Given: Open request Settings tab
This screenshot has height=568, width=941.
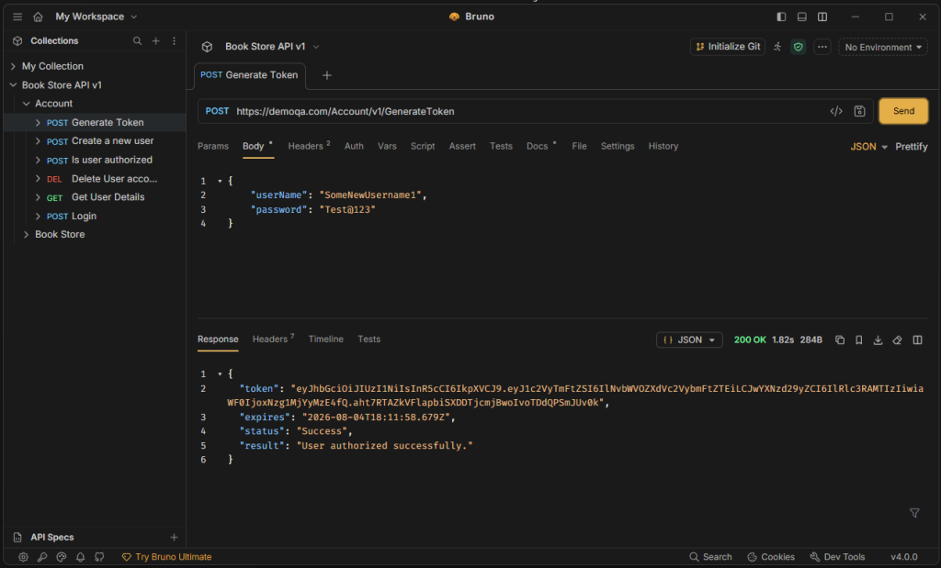Looking at the screenshot, I should coord(618,146).
